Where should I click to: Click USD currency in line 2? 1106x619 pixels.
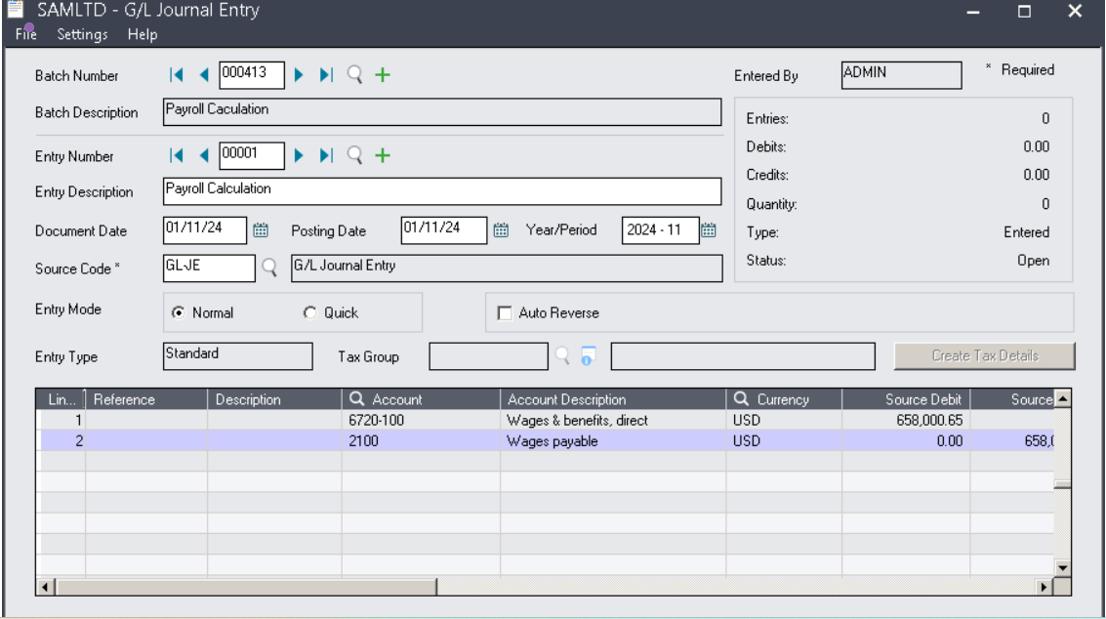(784, 440)
